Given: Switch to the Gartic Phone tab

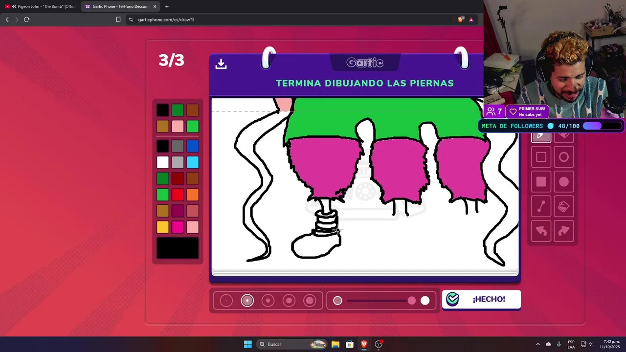Looking at the screenshot, I should (120, 6).
